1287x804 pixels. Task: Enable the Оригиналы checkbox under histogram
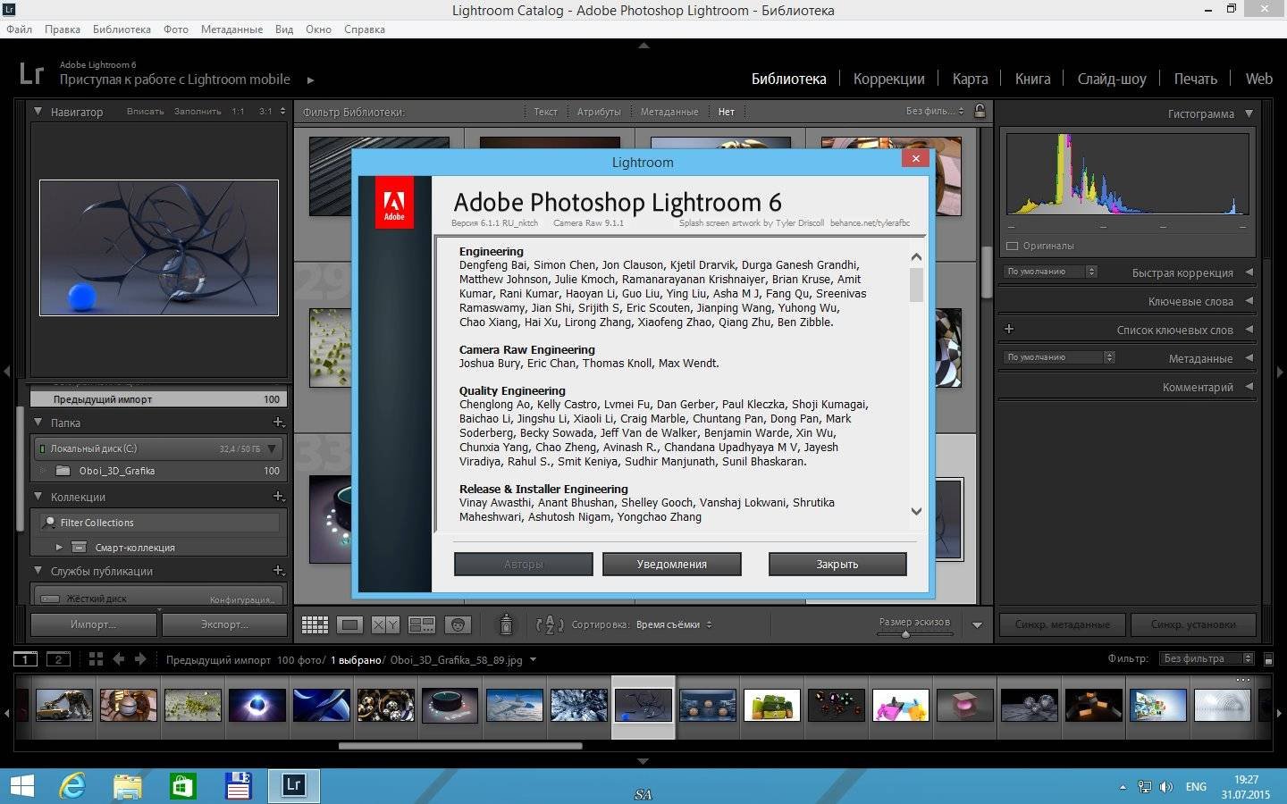point(1013,246)
